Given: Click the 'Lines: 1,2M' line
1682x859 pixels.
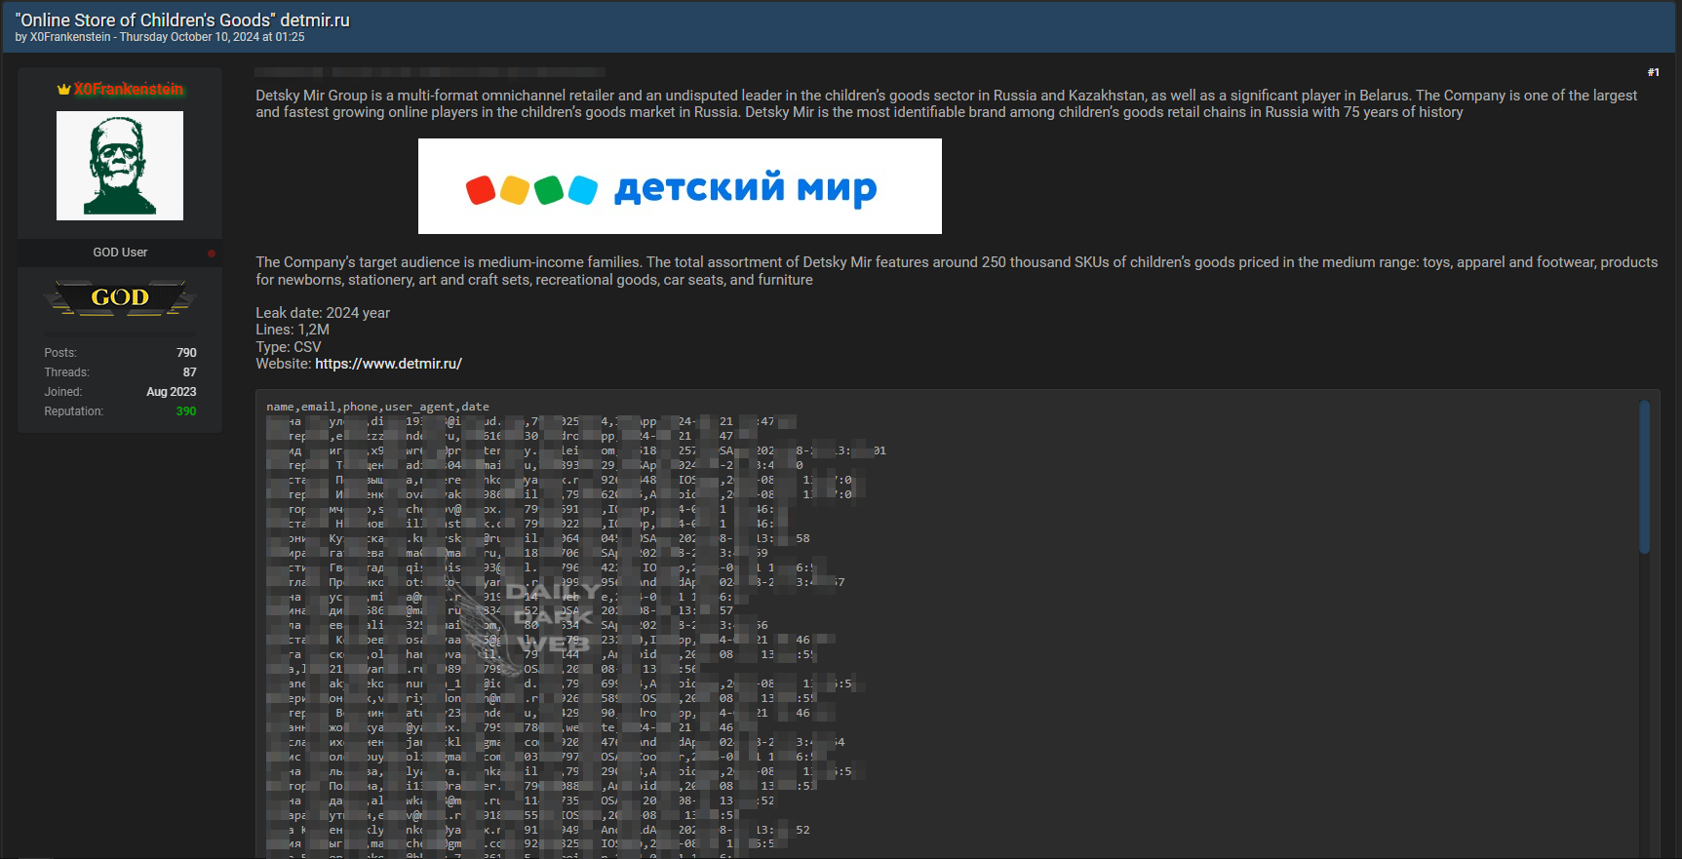Looking at the screenshot, I should click(293, 330).
